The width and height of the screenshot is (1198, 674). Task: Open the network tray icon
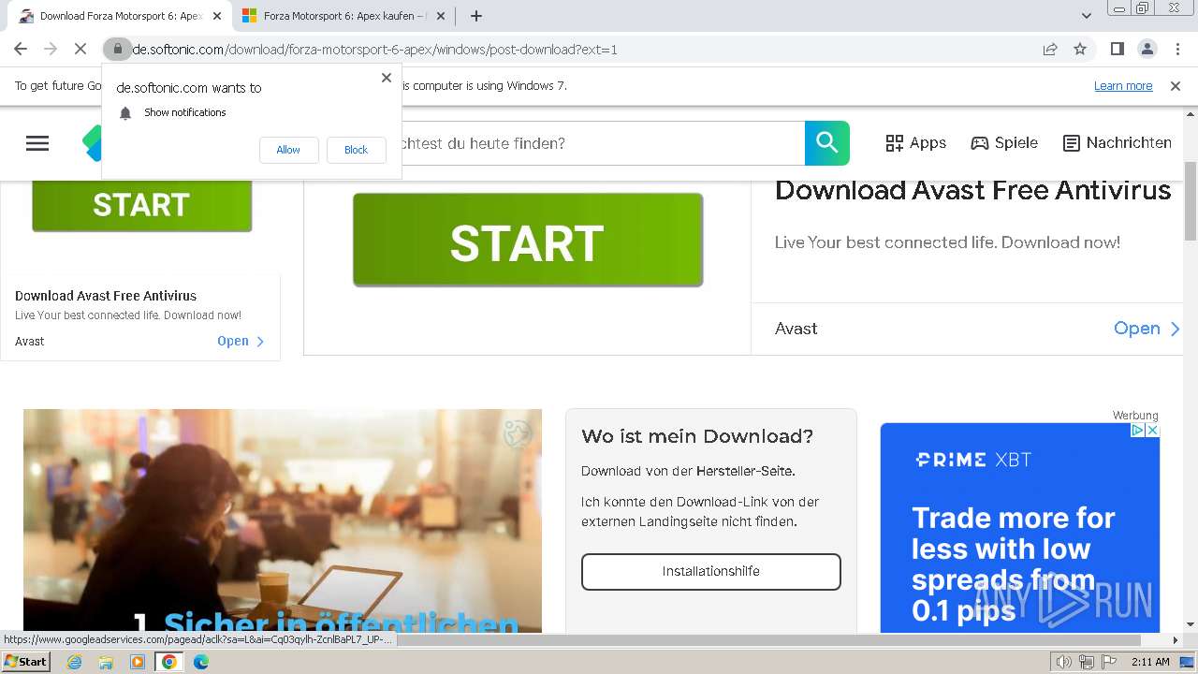pos(1086,662)
